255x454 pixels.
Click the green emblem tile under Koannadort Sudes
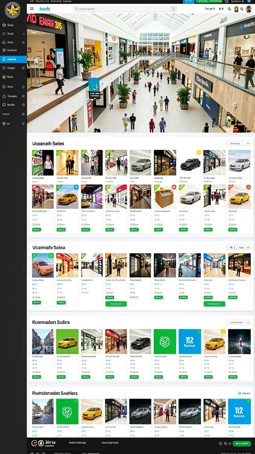click(x=165, y=341)
